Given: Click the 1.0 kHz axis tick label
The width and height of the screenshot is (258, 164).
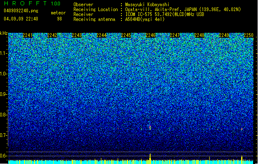Looking at the screenshot, I should [x=3, y=74].
